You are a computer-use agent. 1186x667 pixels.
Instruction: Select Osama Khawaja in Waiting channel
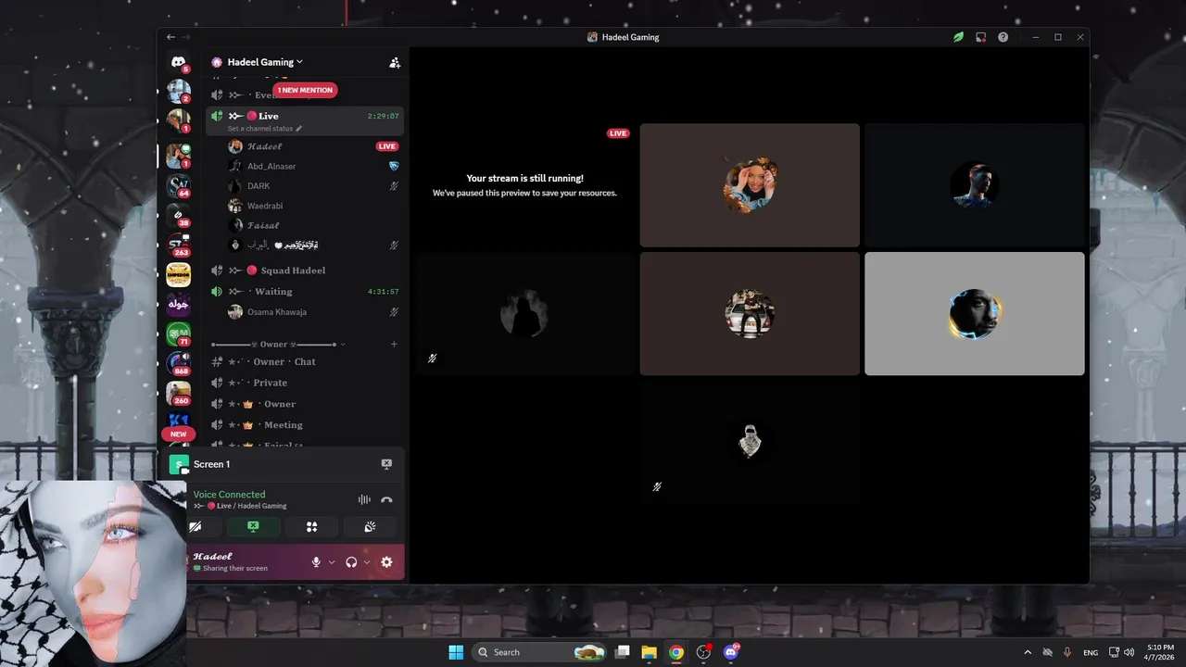313,312
